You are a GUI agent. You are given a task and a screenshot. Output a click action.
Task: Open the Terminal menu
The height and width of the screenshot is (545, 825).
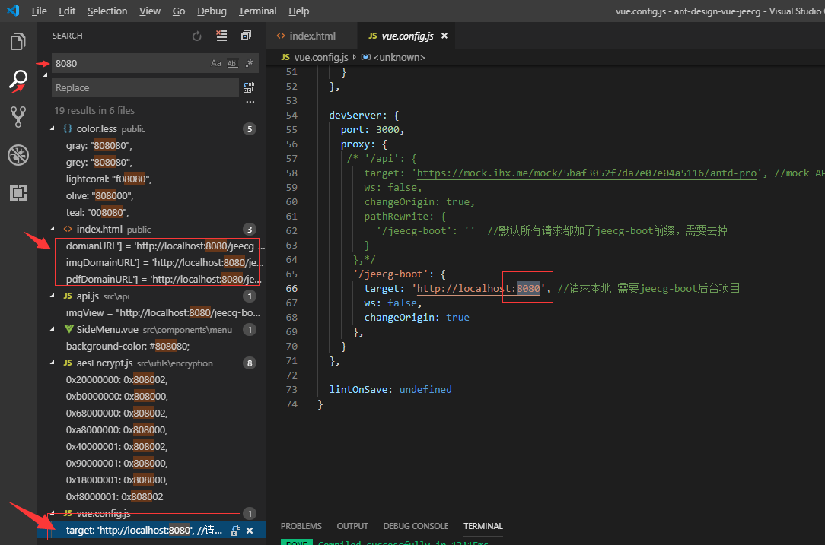click(257, 11)
